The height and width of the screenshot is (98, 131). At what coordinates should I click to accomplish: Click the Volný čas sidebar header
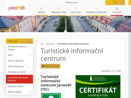click(x=19, y=41)
